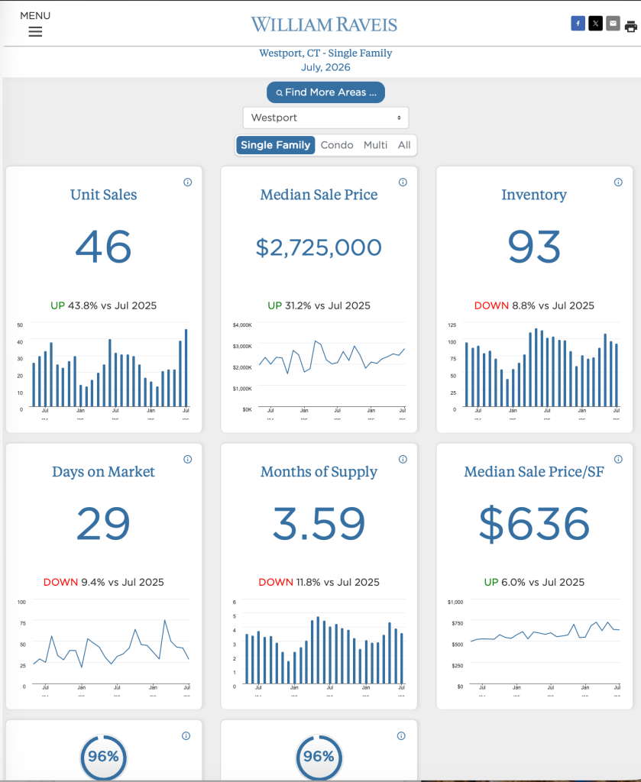Click the first 96% circular gauge
The height and width of the screenshot is (782, 641).
tap(103, 757)
